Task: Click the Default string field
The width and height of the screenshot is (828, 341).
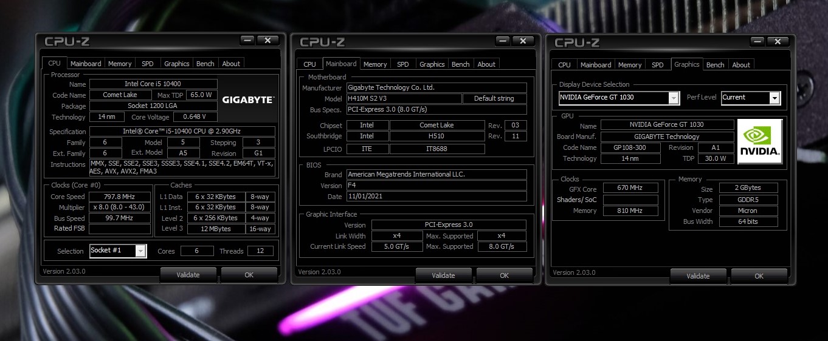Action: pyautogui.click(x=495, y=98)
